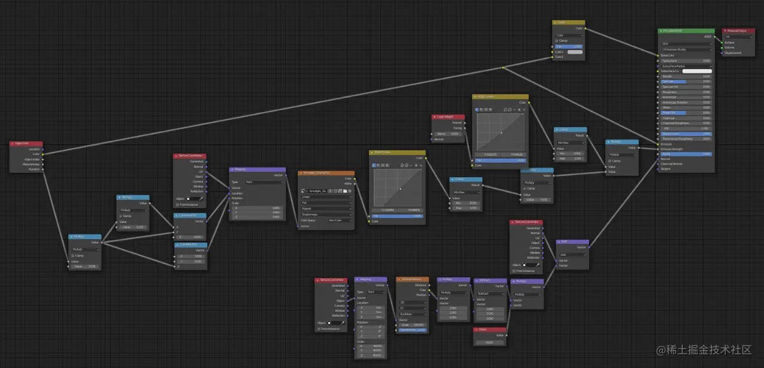Collapse the Material Output node
The image size is (764, 368).
pos(725,30)
